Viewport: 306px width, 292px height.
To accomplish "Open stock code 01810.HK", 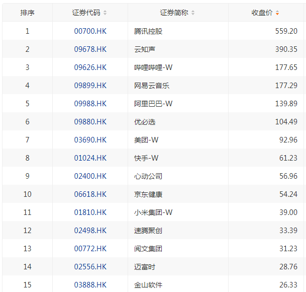I will coord(90,212).
